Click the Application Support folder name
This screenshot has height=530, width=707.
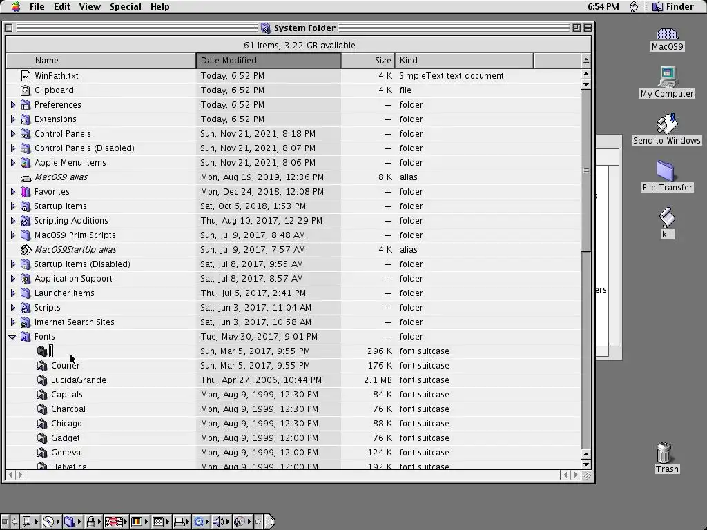73,279
